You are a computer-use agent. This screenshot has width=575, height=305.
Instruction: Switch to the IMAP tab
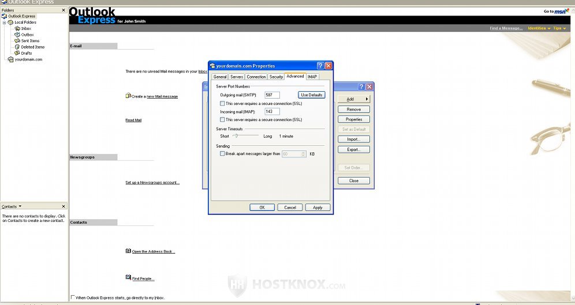(312, 77)
